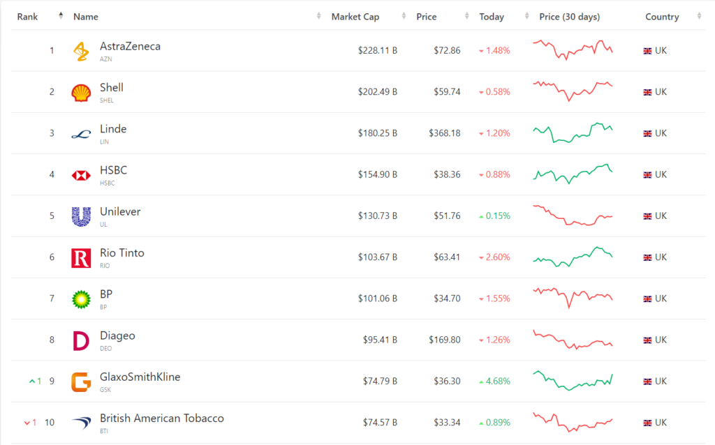715x445 pixels.
Task: Click the GlaxoSmithKline logo icon
Action: pyautogui.click(x=81, y=382)
